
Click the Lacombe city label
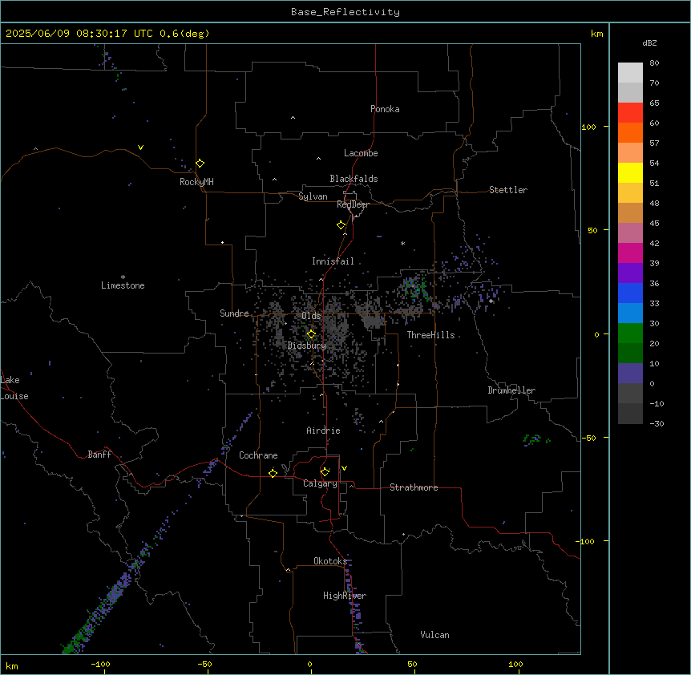pyautogui.click(x=361, y=153)
